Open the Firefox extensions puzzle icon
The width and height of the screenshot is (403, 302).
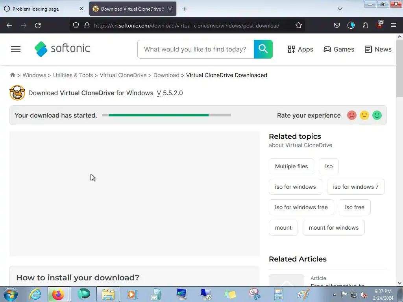click(x=365, y=26)
